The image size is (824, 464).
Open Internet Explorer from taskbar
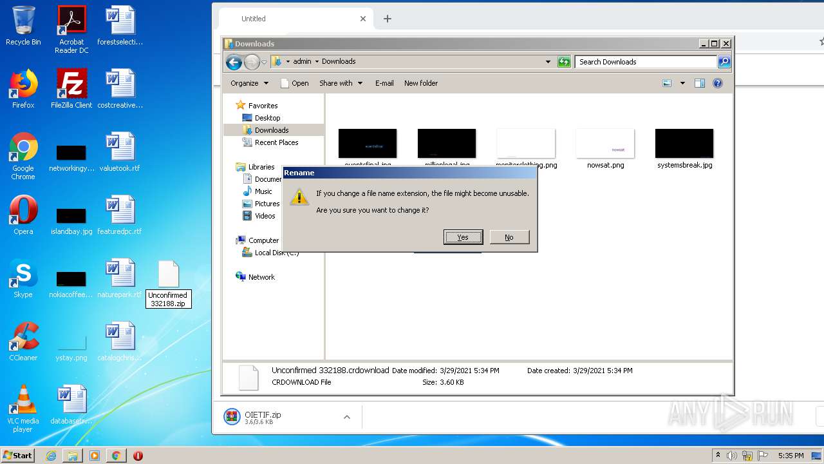[51, 456]
